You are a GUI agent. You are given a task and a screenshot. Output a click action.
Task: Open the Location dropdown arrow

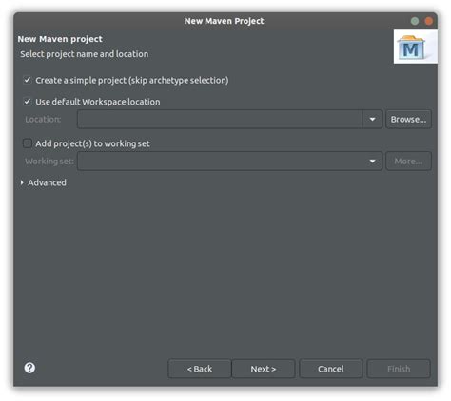(x=372, y=119)
